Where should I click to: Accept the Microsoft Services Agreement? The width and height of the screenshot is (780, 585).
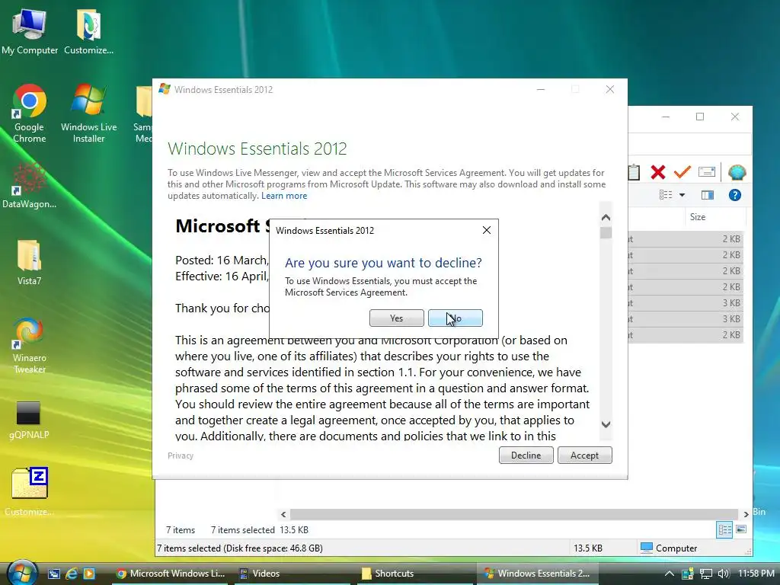point(584,456)
